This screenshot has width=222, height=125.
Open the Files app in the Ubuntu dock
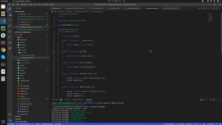[x=3, y=7]
